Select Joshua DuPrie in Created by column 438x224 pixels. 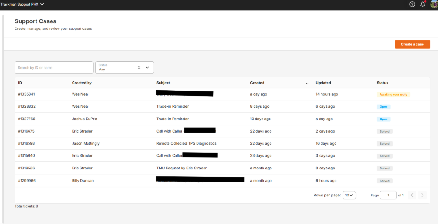[x=85, y=119]
